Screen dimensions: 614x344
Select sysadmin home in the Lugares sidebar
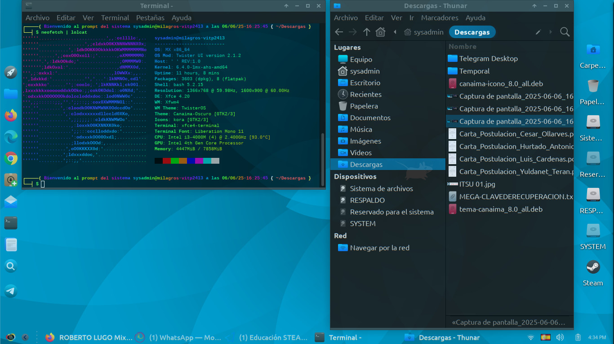388,71
